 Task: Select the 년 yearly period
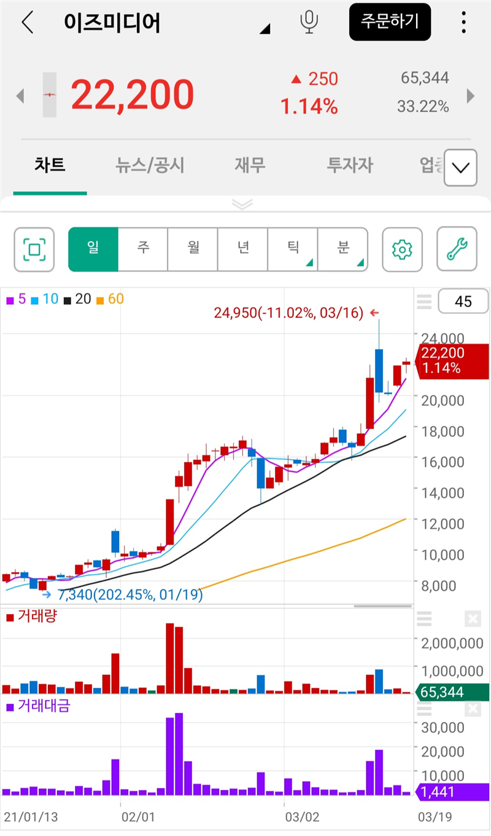[243, 249]
